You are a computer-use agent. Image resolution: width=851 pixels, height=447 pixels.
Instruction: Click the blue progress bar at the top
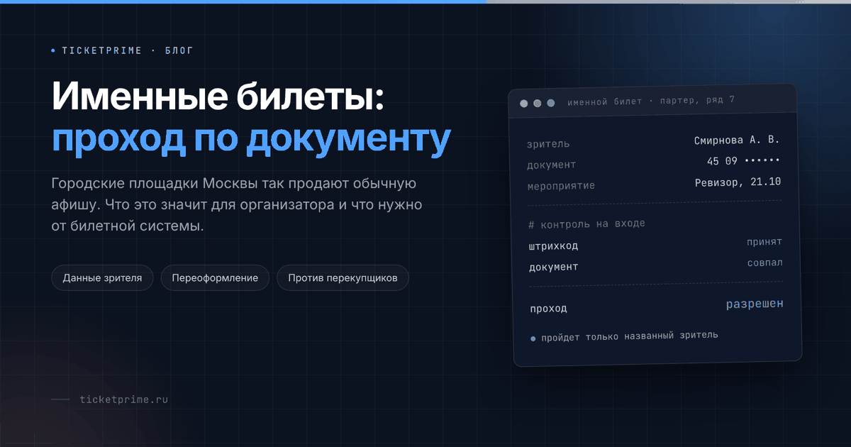tap(243, 1)
